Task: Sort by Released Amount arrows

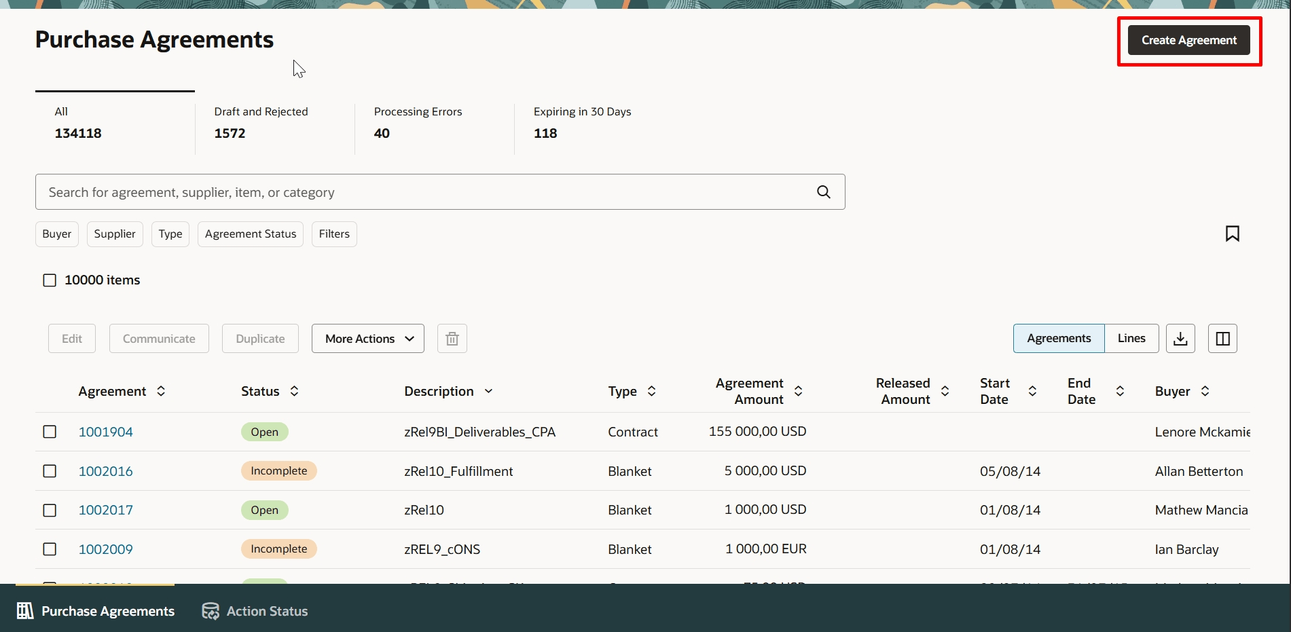Action: click(945, 391)
